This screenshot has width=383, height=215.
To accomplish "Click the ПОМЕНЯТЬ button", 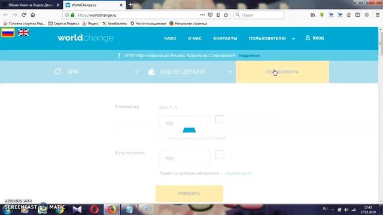I will pos(189,193).
